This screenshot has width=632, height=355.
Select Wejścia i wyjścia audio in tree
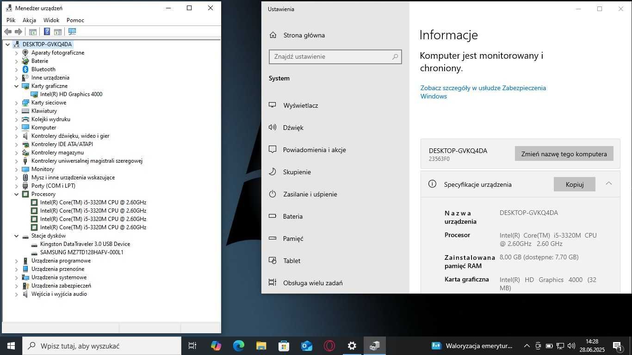coord(59,294)
